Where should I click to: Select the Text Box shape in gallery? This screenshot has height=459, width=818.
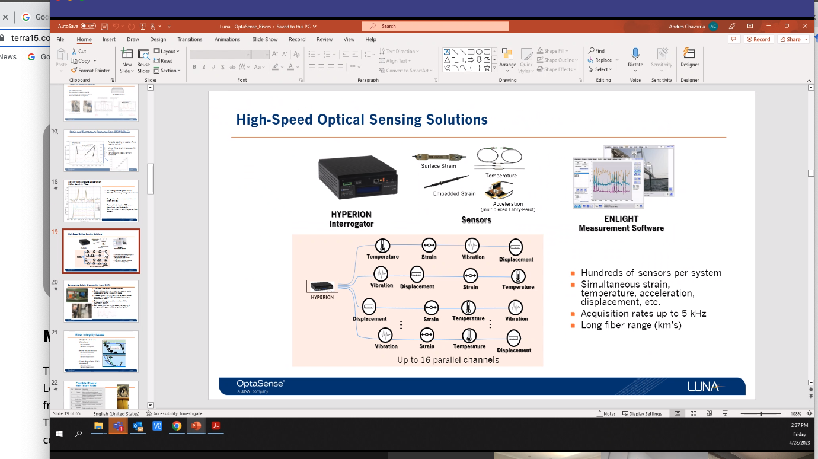point(448,52)
